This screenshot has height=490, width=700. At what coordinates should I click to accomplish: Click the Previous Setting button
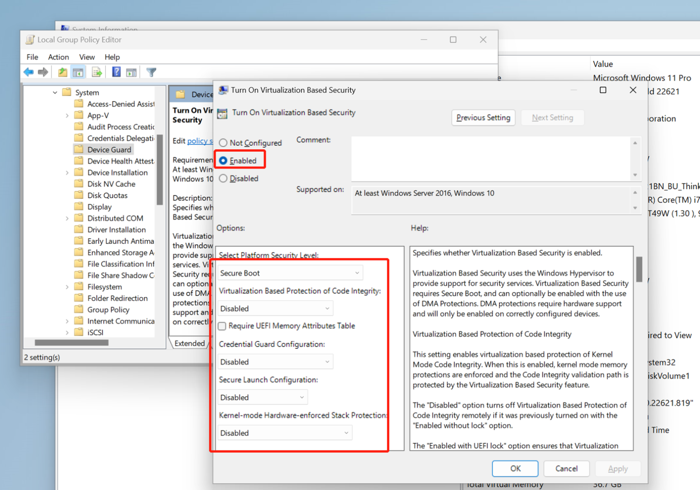483,117
